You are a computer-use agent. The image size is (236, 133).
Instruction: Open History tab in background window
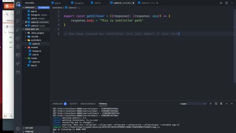pos(10,21)
